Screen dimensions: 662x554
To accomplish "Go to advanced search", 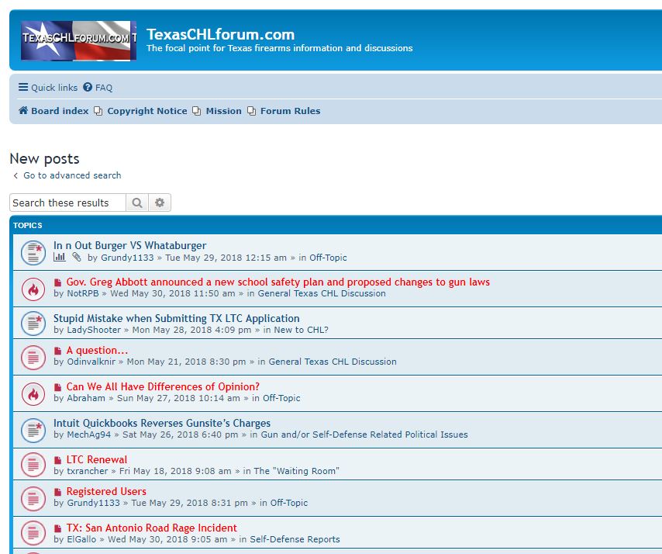I will coord(72,175).
